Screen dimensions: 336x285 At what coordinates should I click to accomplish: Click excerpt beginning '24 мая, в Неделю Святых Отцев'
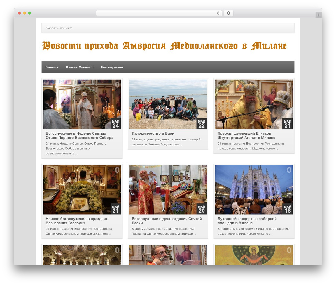(76, 149)
